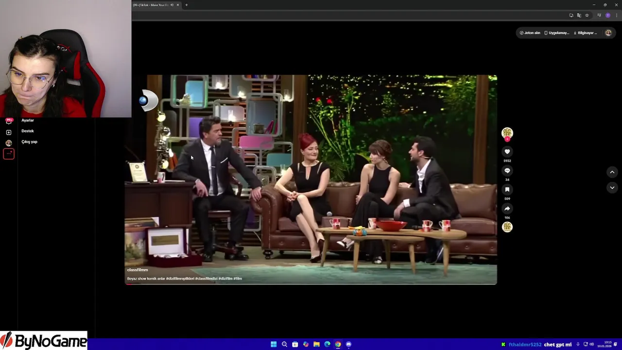
Task: Open the notifications bell in tray
Action: (x=616, y=344)
